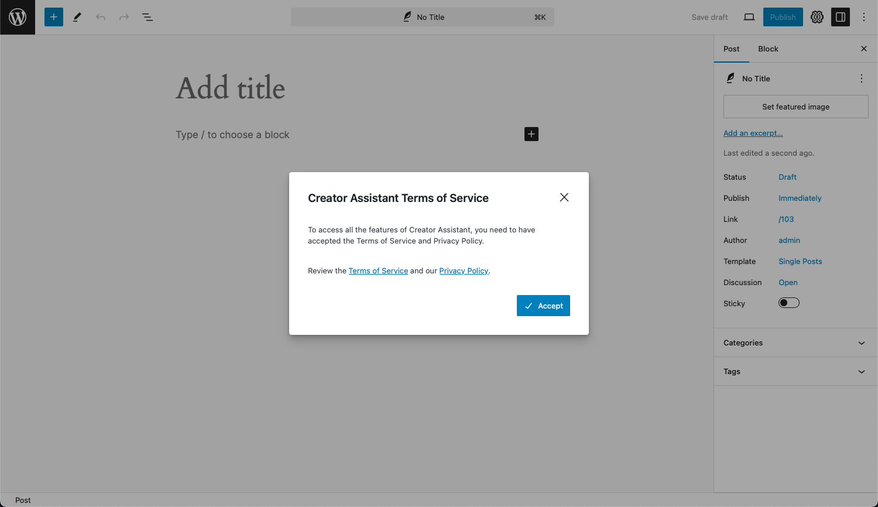The image size is (878, 507).
Task: Expand the Tags panel
Action: (795, 371)
